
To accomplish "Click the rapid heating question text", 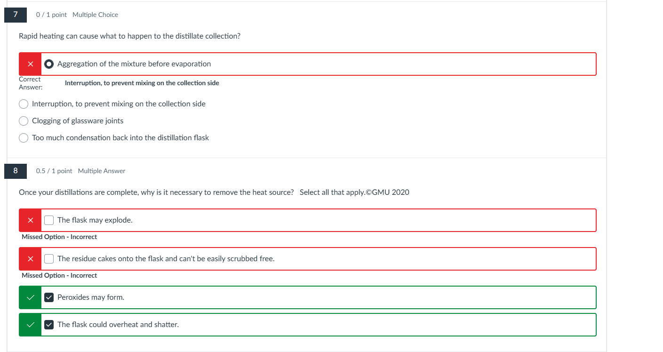I will coord(129,36).
